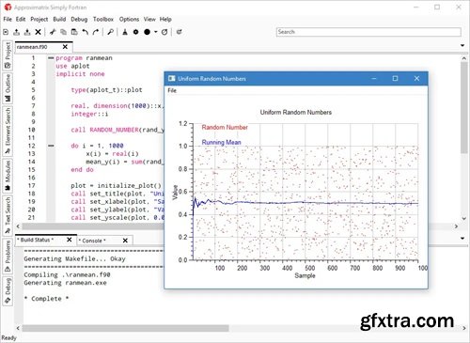
Task: Click the Save file toolbar icon
Action: [x=27, y=32]
